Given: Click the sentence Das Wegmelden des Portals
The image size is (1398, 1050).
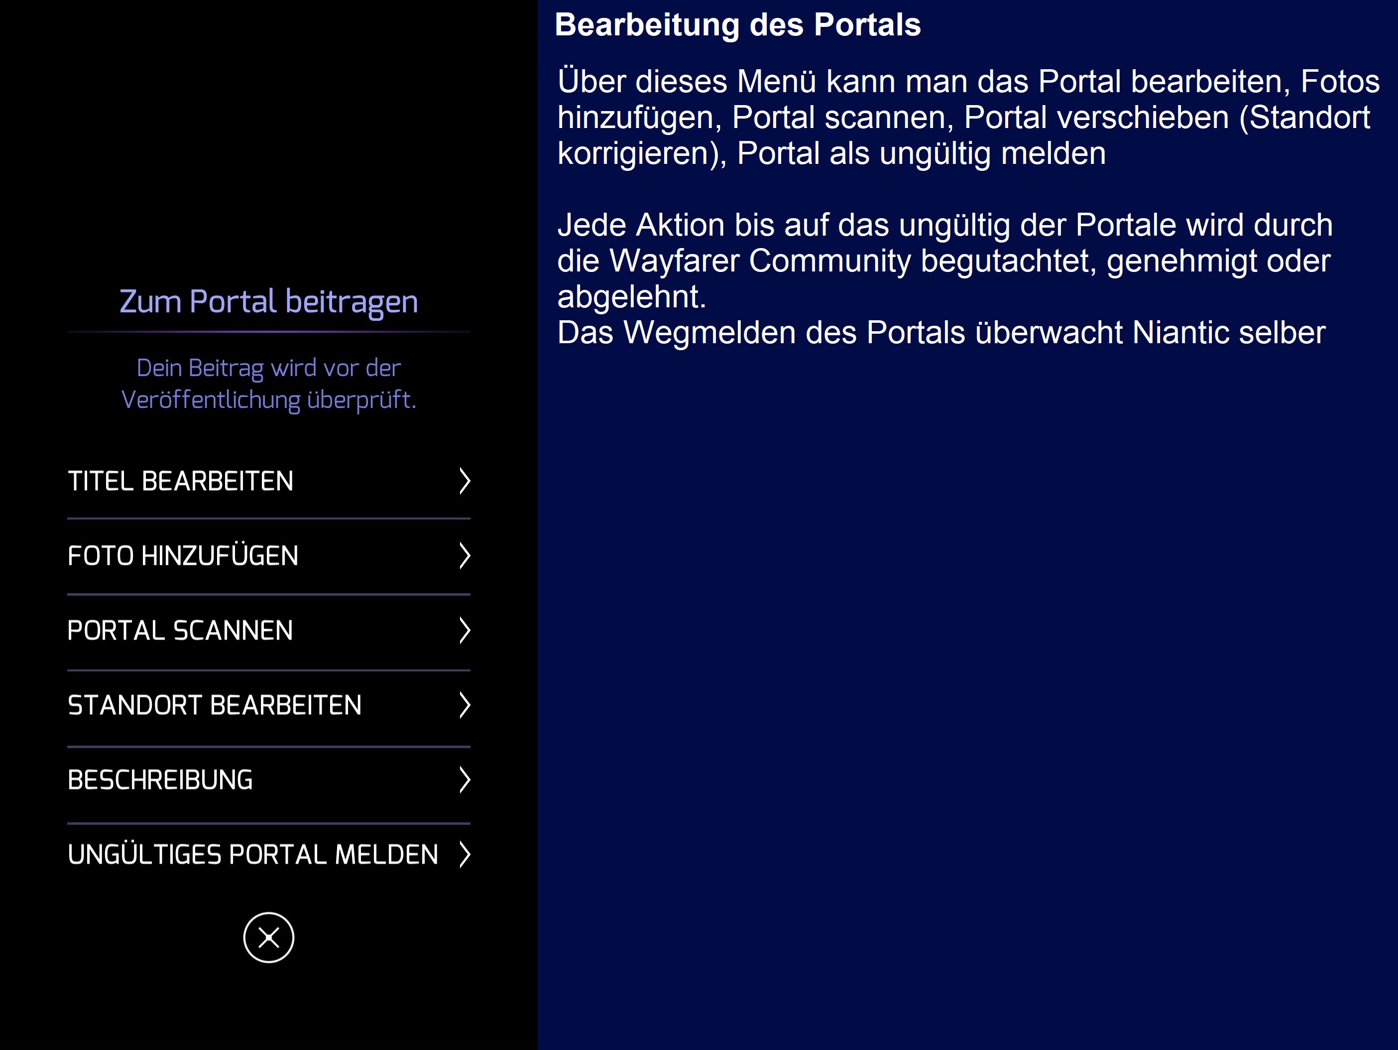Looking at the screenshot, I should point(941,333).
